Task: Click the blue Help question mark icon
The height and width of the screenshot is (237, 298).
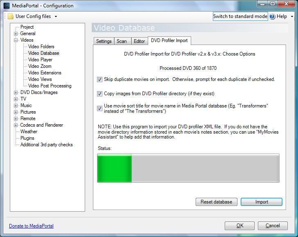Action: 272,16
